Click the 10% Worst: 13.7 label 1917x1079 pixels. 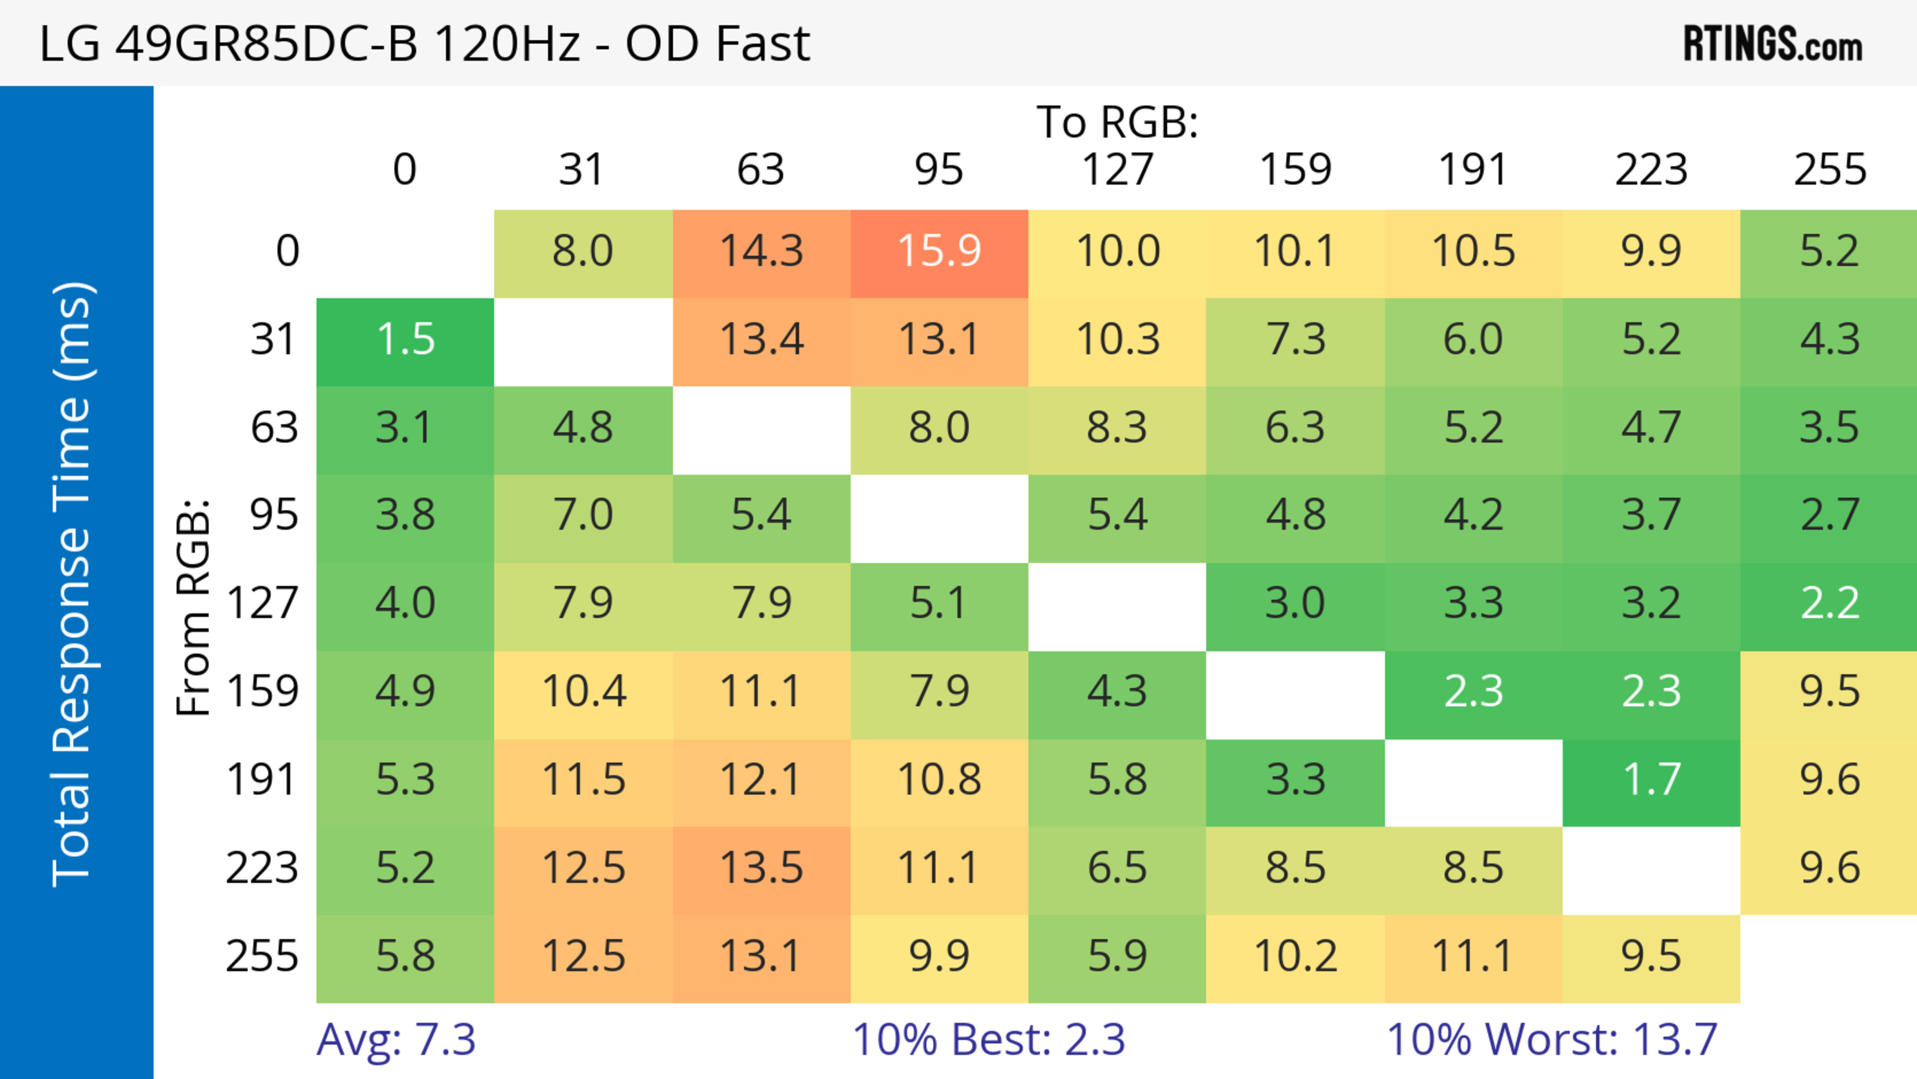click(x=1553, y=1039)
